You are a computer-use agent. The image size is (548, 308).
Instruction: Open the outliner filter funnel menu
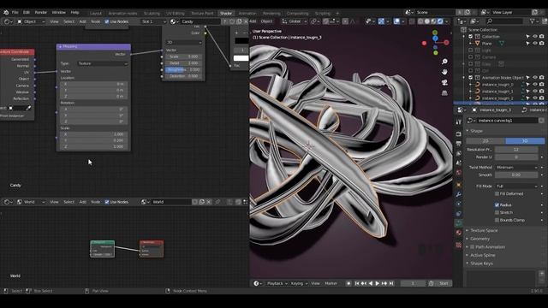(533, 21)
